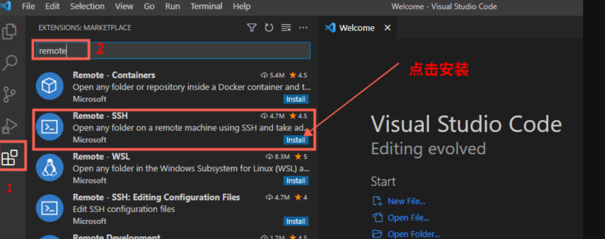The image size is (605, 239).
Task: Close the Welcome tab
Action: click(x=388, y=28)
